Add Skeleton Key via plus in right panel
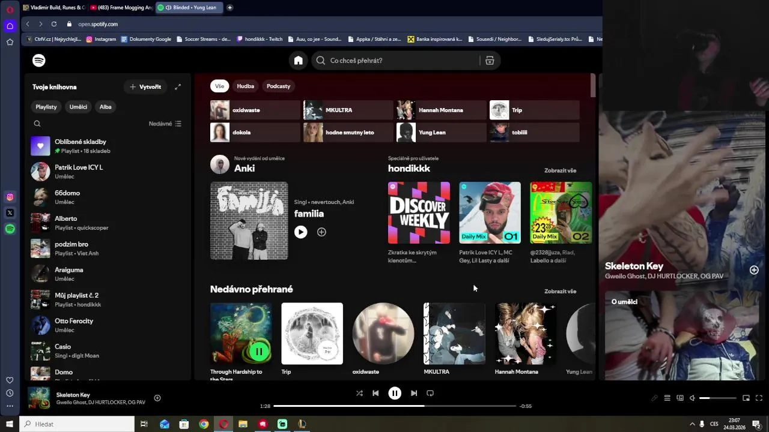This screenshot has height=432, width=769. pos(754,270)
